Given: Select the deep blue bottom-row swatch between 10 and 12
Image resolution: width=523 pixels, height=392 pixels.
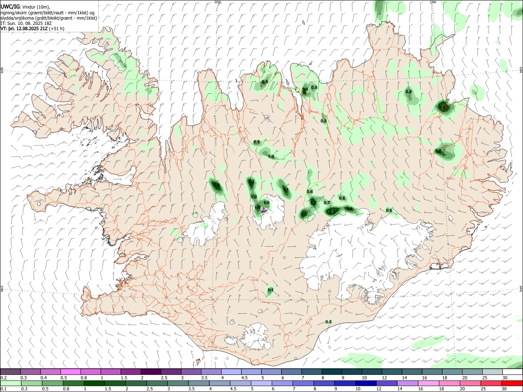Looking at the screenshot, I should (365, 383).
